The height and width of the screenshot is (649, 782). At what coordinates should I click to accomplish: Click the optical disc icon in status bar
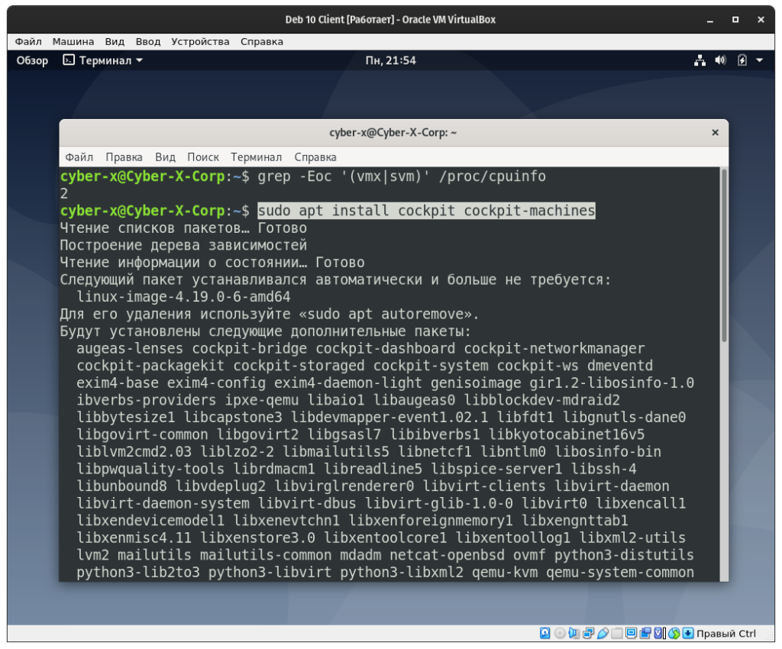tap(560, 634)
